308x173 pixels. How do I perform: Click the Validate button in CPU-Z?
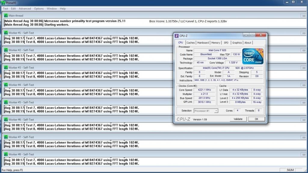tap(238, 119)
